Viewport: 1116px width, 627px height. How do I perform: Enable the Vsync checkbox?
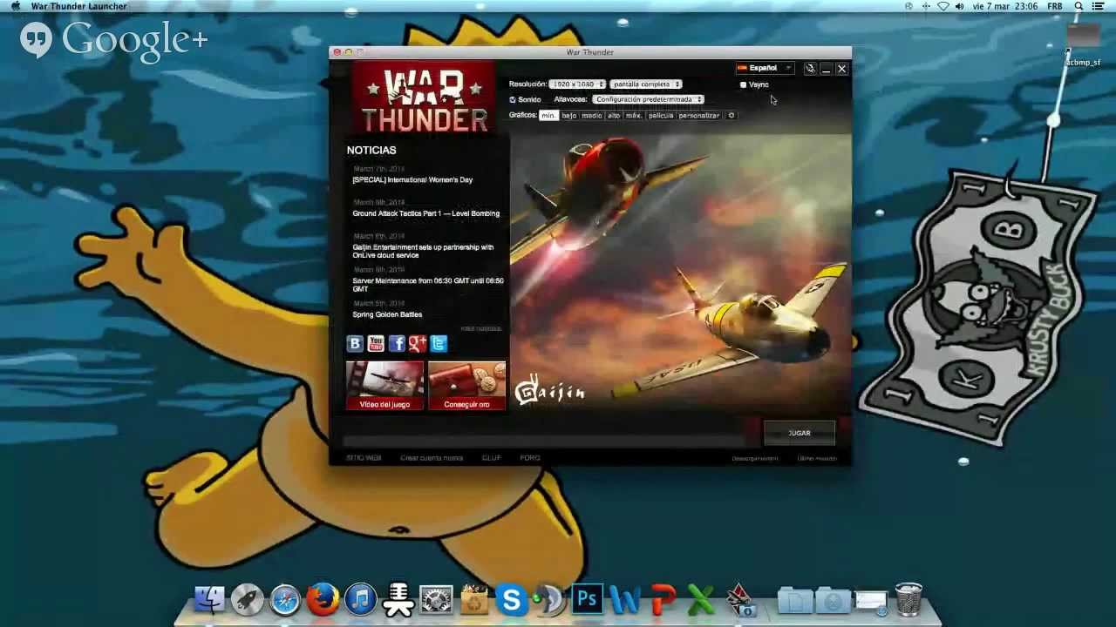pos(743,84)
